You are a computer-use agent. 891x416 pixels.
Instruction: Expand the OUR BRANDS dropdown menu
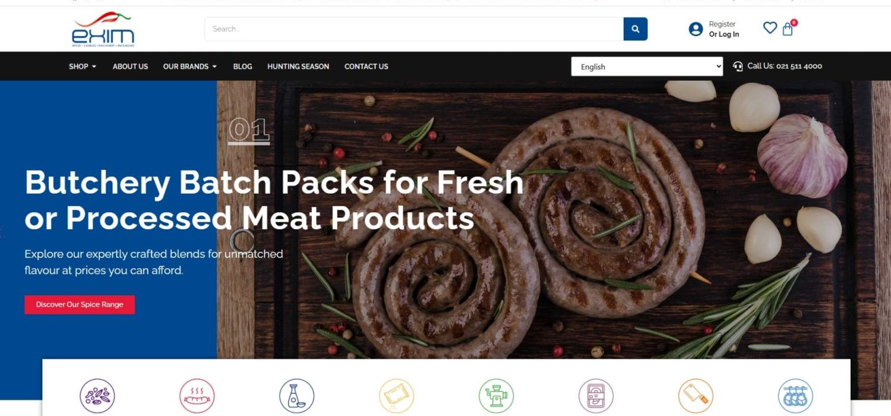189,67
